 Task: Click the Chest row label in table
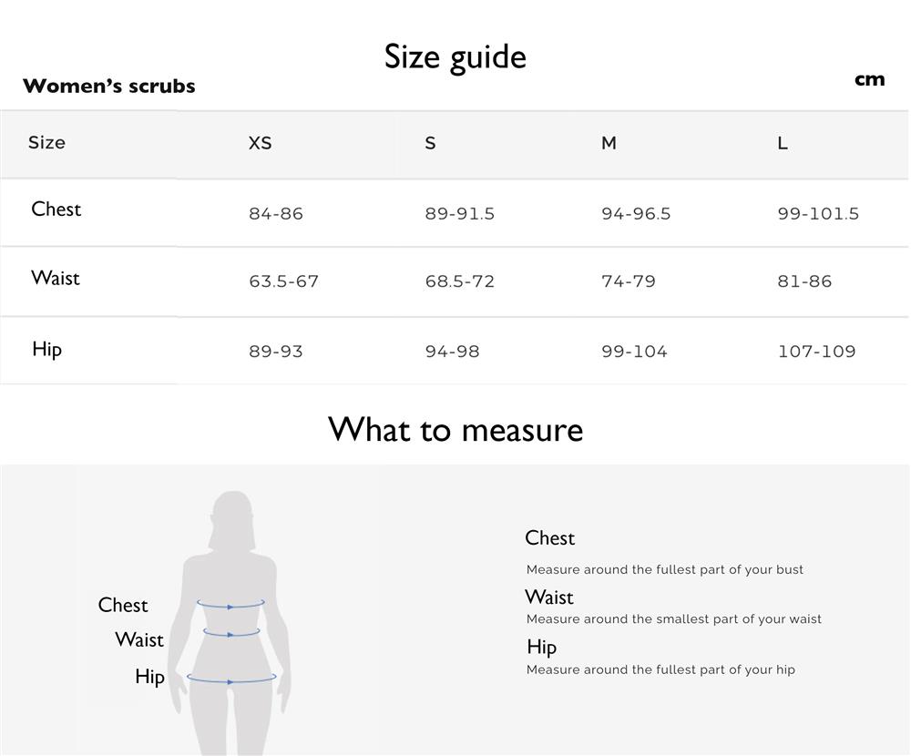[56, 209]
